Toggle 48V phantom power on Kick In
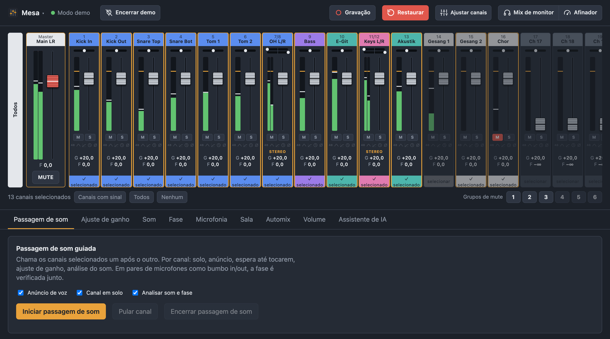Viewport: 610px width, 339px height. tap(73, 145)
